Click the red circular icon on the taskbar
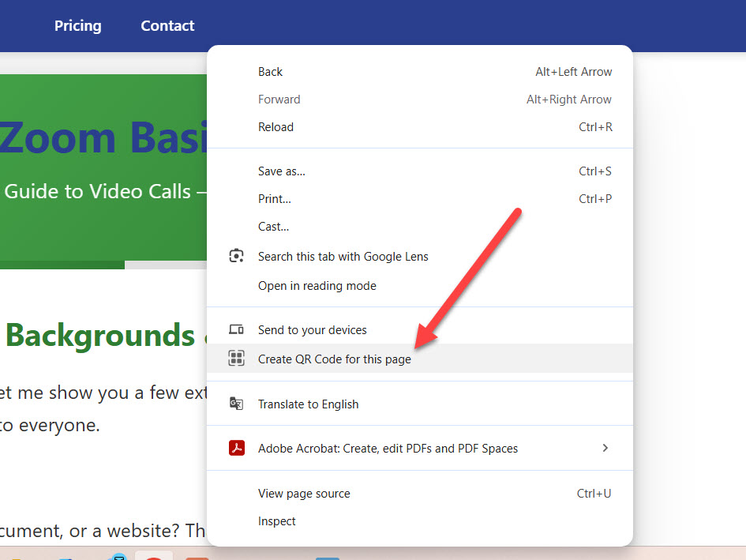746x560 pixels. [x=154, y=557]
